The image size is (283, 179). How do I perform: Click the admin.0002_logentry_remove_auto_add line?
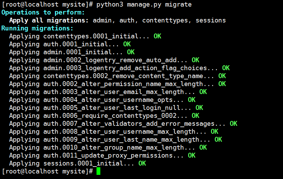[x=104, y=60]
